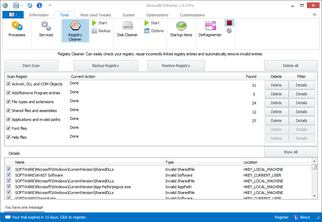
Task: Select the Invalid AppPath type cell
Action: (x=178, y=187)
